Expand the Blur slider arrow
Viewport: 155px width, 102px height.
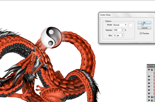pyautogui.click(x=122, y=35)
